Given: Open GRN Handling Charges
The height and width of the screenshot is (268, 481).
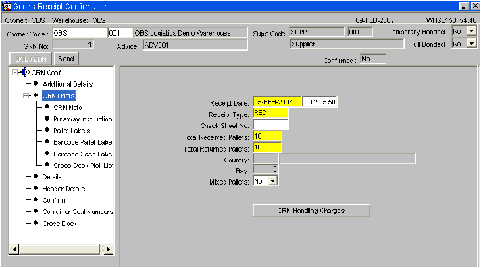Looking at the screenshot, I should 311,211.
